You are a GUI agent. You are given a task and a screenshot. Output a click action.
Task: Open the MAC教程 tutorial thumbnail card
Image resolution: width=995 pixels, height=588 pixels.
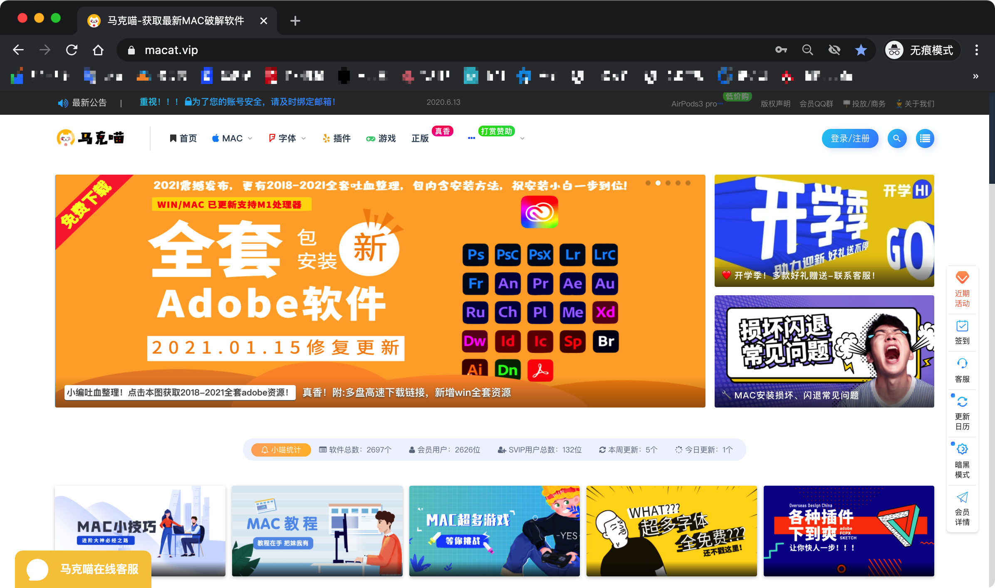point(317,530)
